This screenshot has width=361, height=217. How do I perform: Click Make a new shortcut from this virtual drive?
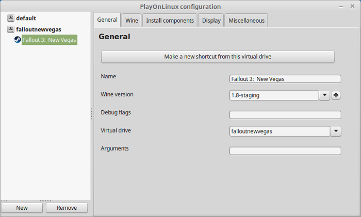pyautogui.click(x=218, y=57)
